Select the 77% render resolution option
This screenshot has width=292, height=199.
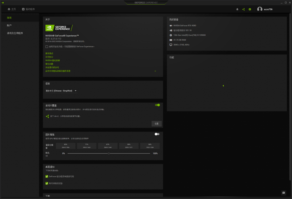pyautogui.click(x=87, y=146)
